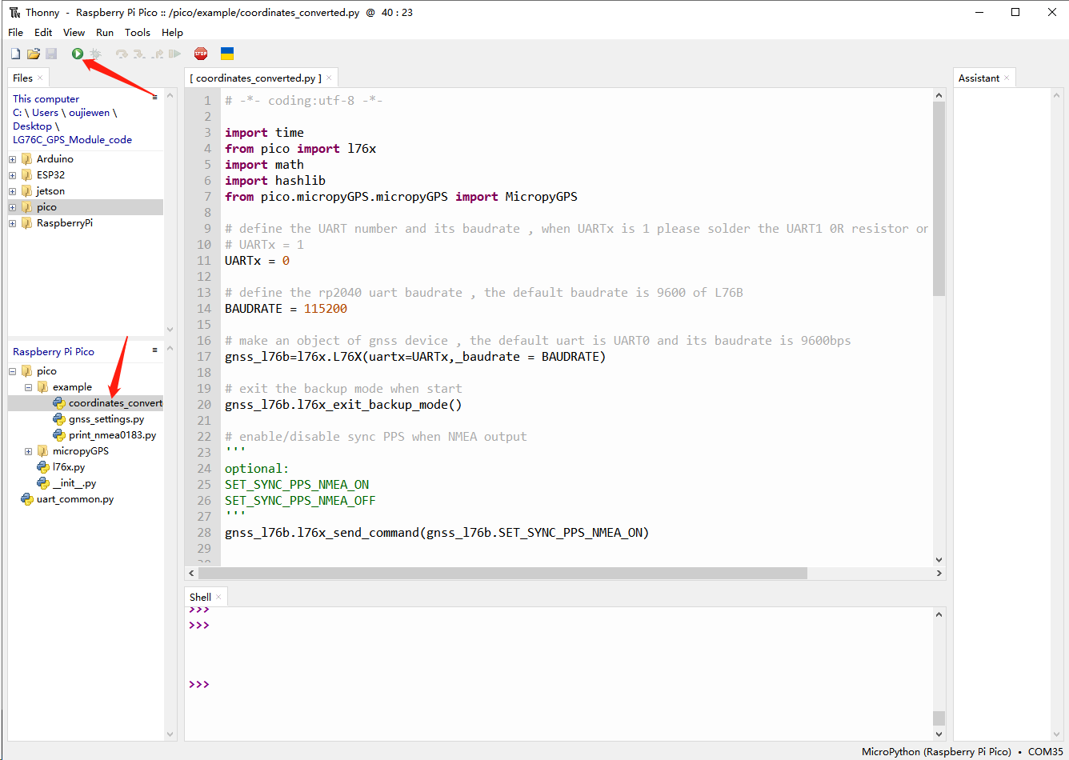Click the Python icon of uart_common.py

[27, 499]
